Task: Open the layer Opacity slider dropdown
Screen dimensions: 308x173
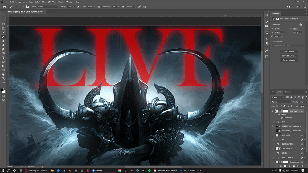Action: 306,102
